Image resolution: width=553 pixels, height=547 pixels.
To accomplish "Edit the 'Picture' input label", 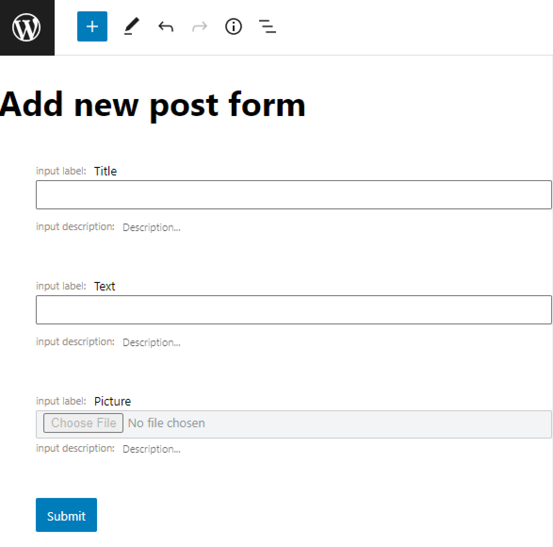I will click(x=113, y=401).
